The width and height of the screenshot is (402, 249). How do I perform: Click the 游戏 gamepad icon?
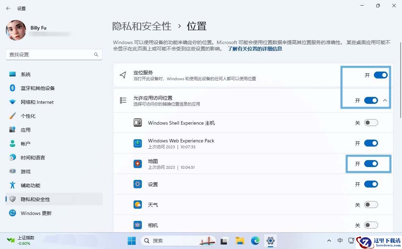(x=12, y=171)
